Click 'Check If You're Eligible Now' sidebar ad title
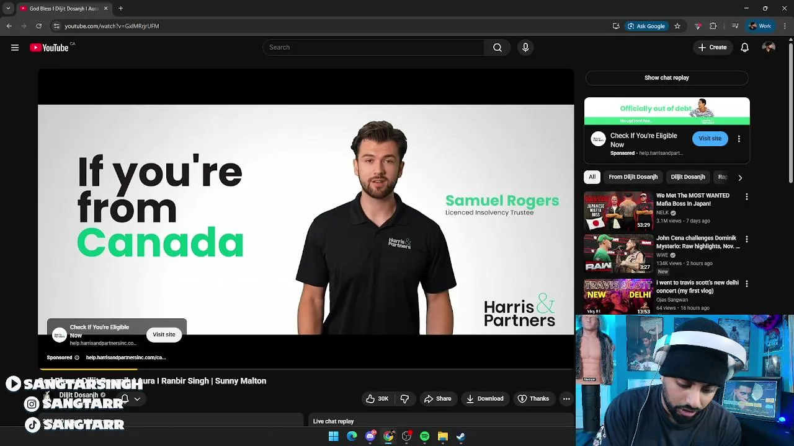 tap(643, 140)
